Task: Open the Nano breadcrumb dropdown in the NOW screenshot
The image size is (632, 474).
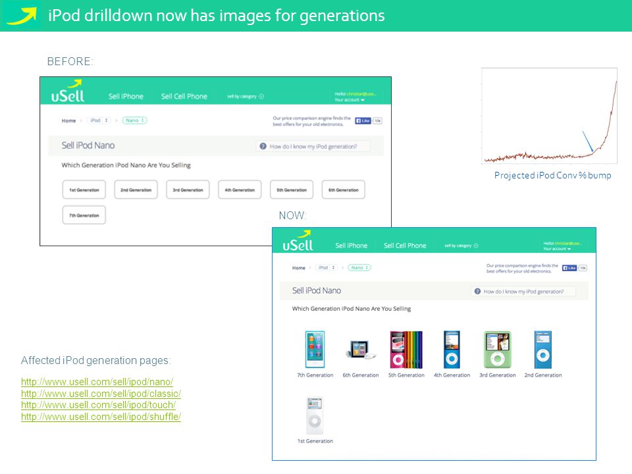Action: 359,268
